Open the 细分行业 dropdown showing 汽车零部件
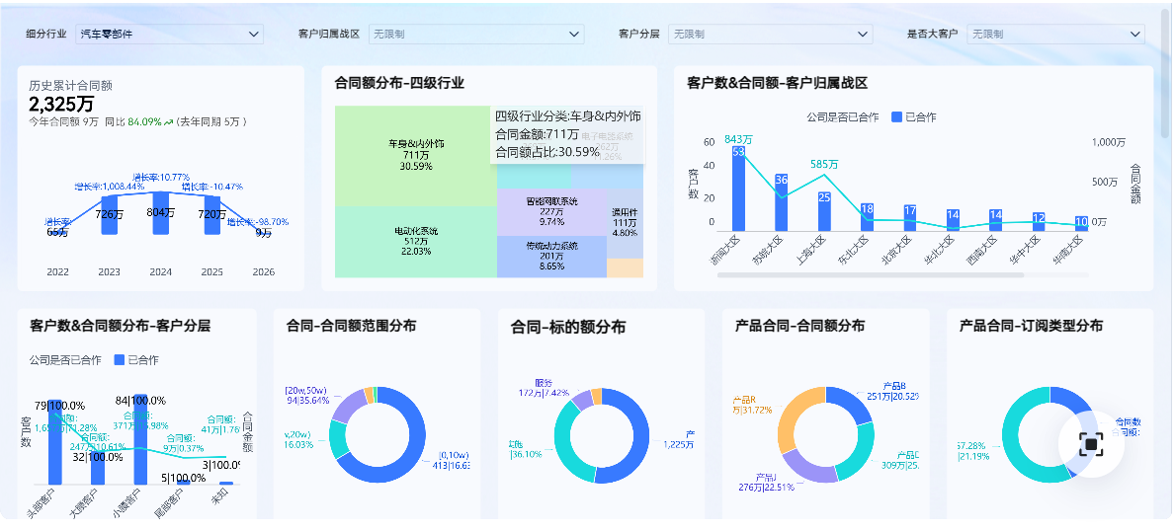1175x531 pixels. pyautogui.click(x=169, y=34)
